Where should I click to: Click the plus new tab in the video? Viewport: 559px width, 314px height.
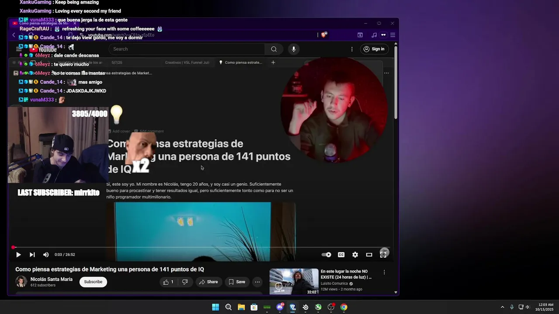[273, 62]
